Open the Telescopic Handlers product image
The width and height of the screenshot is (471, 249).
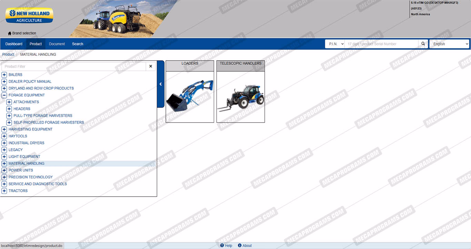pos(240,96)
